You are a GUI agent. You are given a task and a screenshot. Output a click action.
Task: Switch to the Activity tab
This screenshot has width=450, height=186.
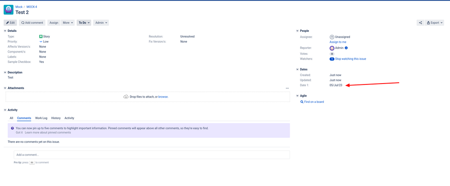coord(69,118)
